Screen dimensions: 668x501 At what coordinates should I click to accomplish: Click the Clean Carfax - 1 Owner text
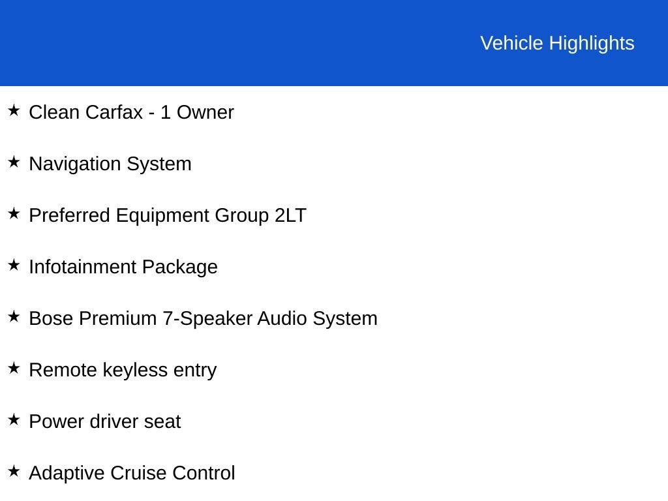131,112
